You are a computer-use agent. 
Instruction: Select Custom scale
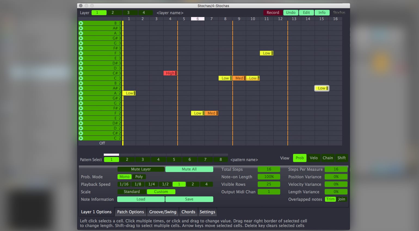pyautogui.click(x=161, y=192)
